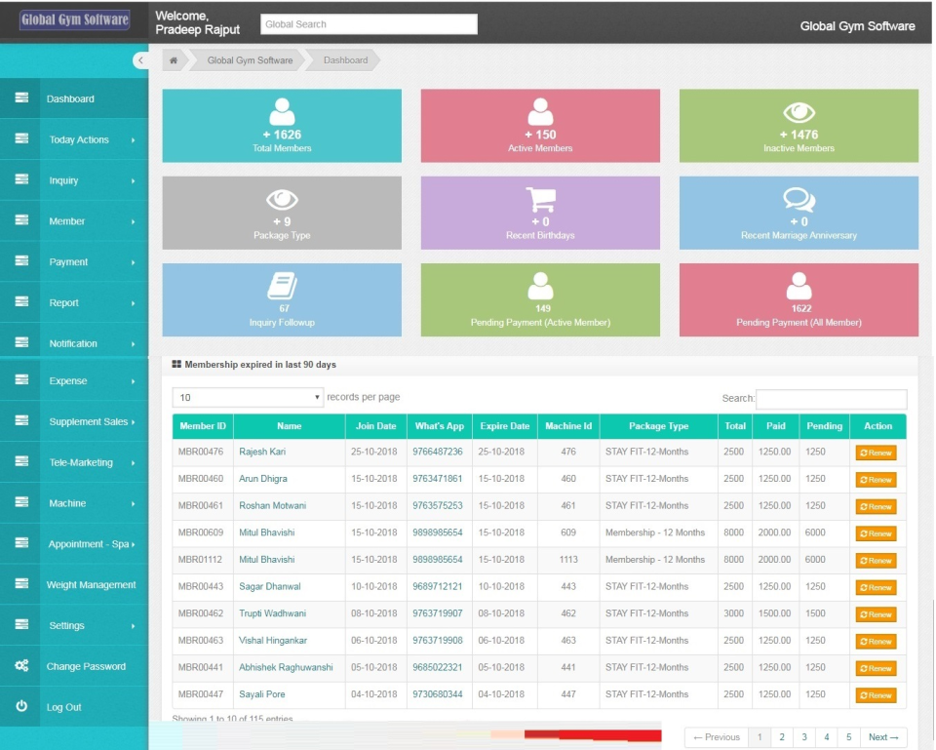The image size is (936, 750).
Task: Go to pagination page 3
Action: pyautogui.click(x=802, y=737)
